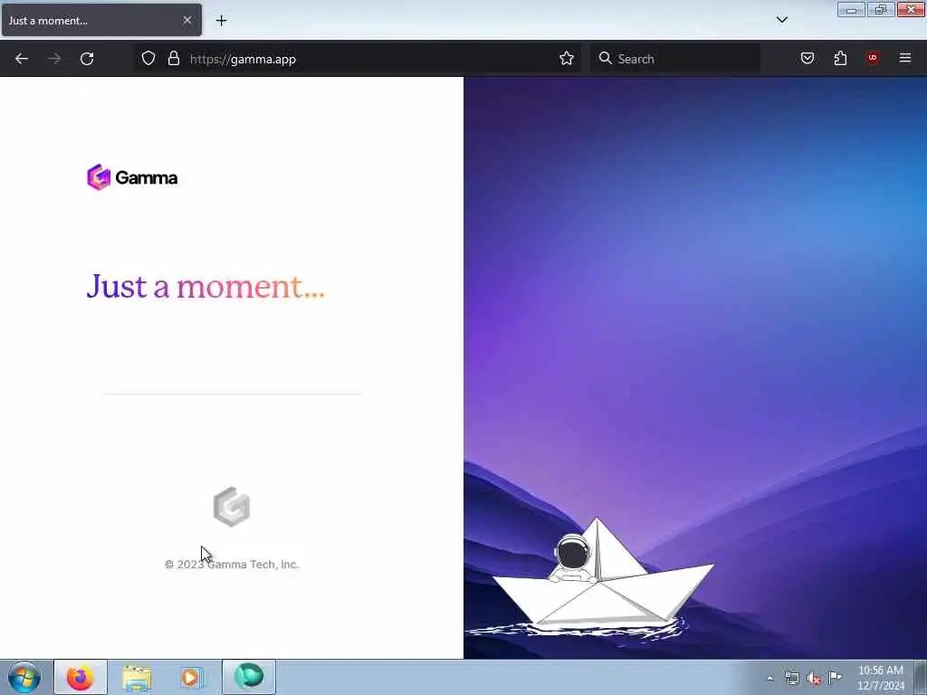Open Action Center flag icon
This screenshot has height=695, width=927.
[835, 677]
